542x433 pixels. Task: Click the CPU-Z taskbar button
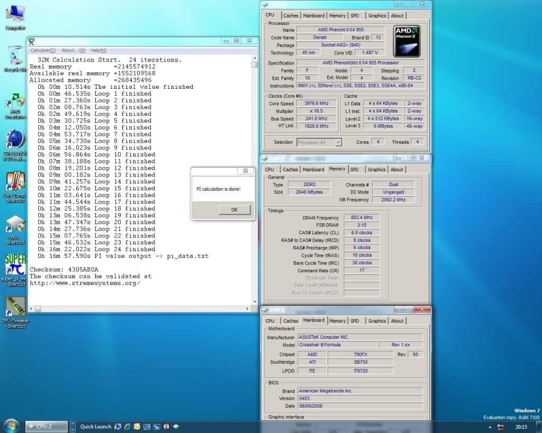click(x=47, y=426)
